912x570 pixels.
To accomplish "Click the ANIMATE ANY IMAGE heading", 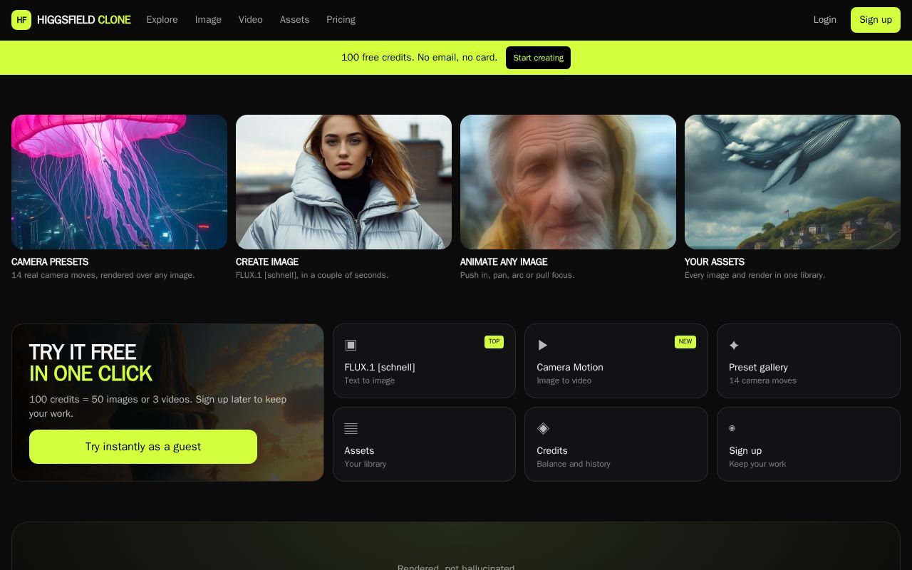I will point(504,262).
